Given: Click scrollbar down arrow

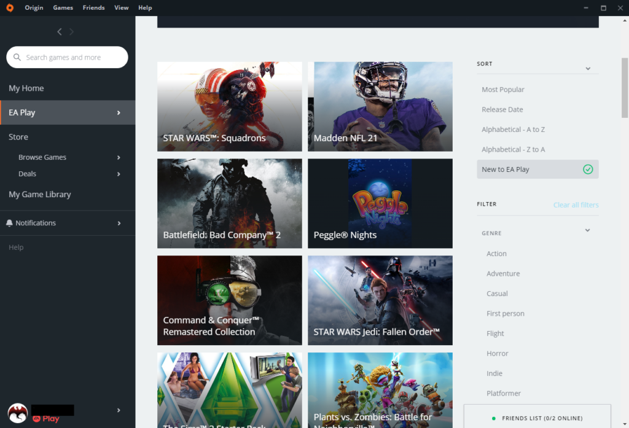Looking at the screenshot, I should pos(625,424).
